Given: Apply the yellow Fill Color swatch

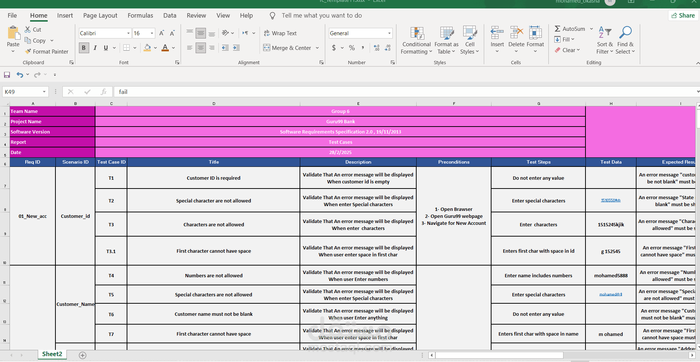Looking at the screenshot, I should (147, 48).
